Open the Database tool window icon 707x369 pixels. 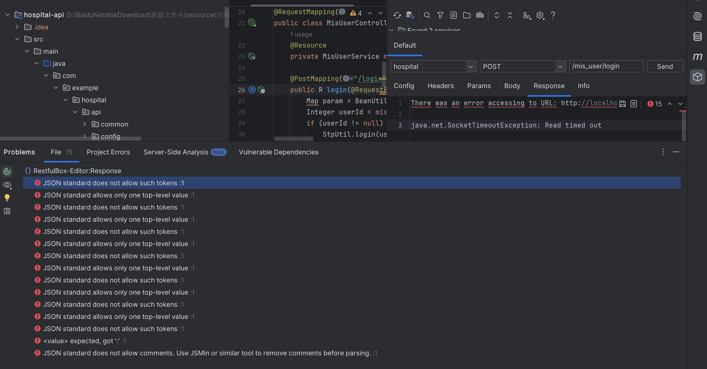697,36
